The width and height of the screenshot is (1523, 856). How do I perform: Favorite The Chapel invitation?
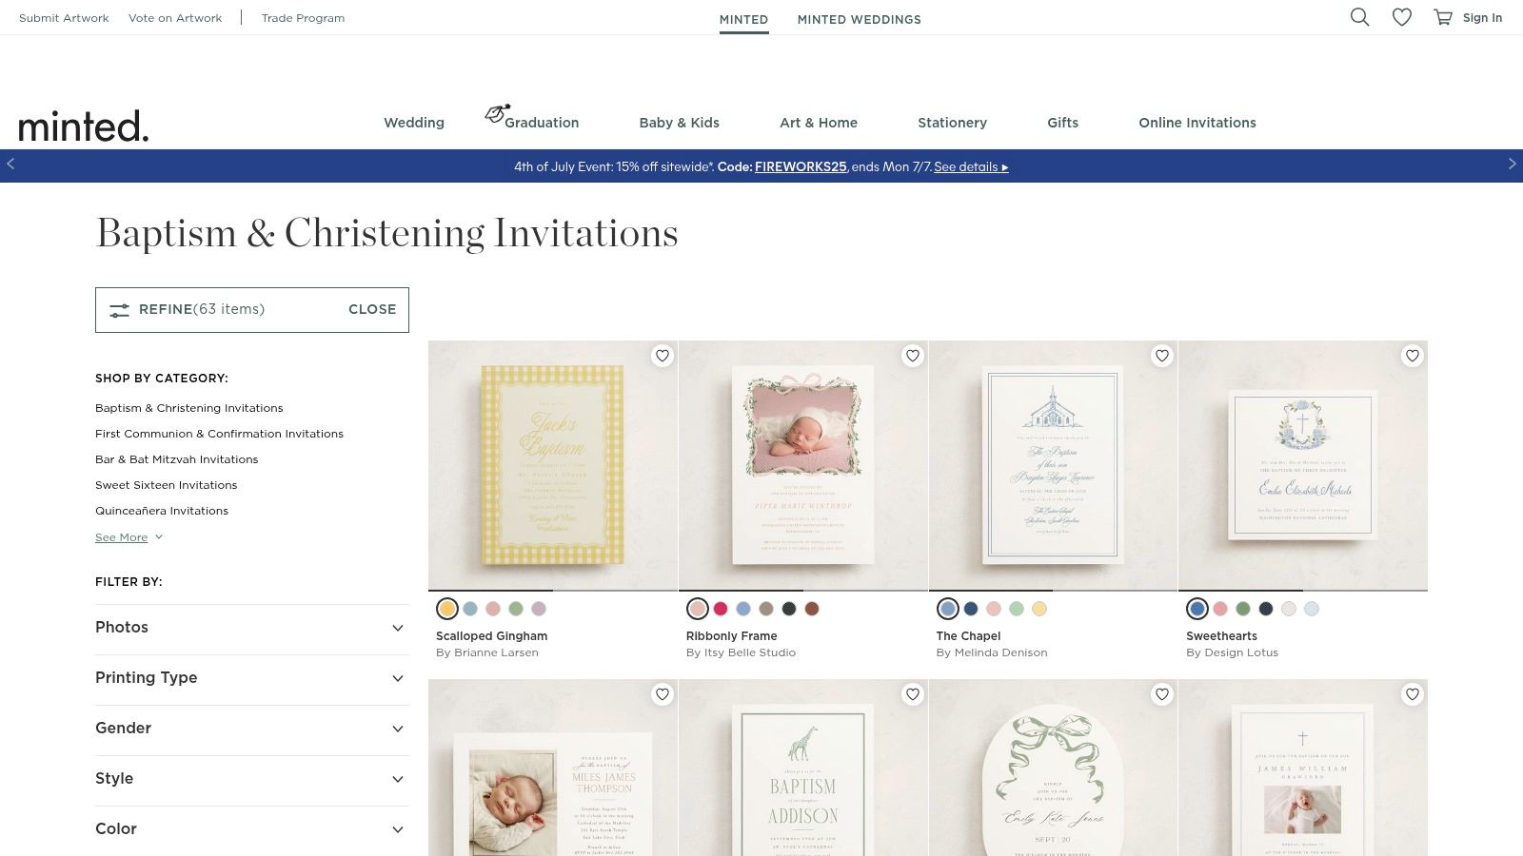coord(1162,356)
